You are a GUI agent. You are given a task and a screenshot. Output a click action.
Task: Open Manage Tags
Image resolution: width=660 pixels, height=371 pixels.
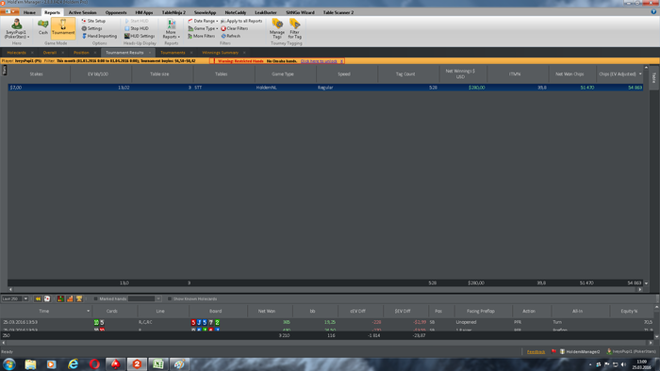tap(277, 28)
